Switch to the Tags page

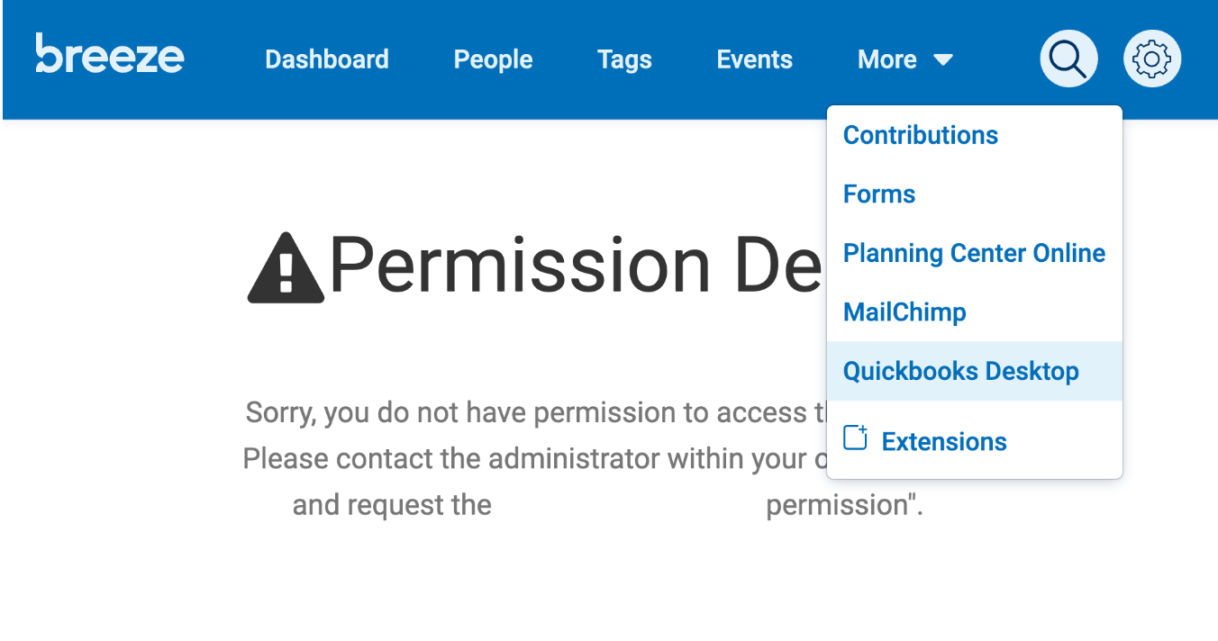(624, 59)
